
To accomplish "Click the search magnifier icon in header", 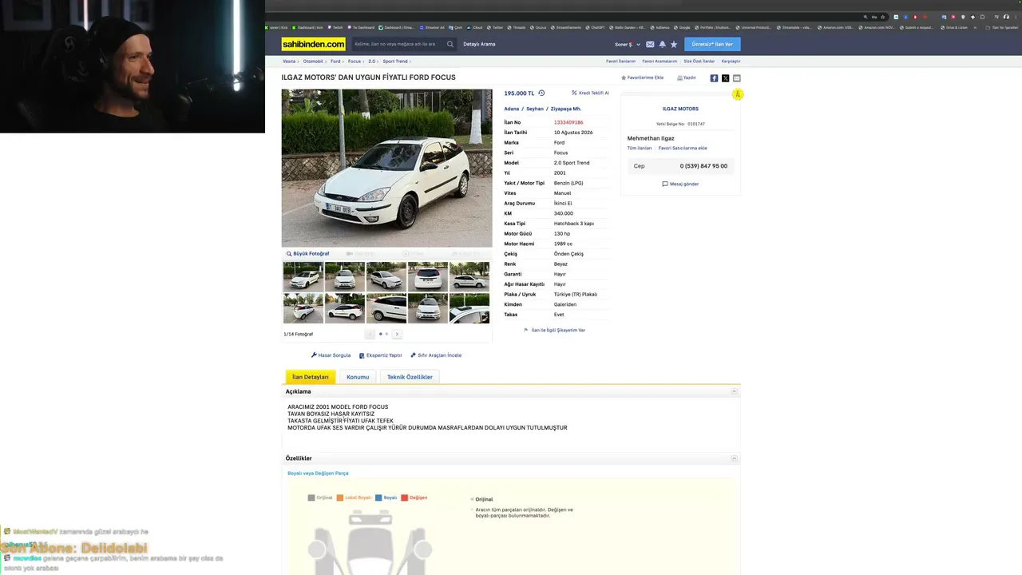I will point(450,45).
